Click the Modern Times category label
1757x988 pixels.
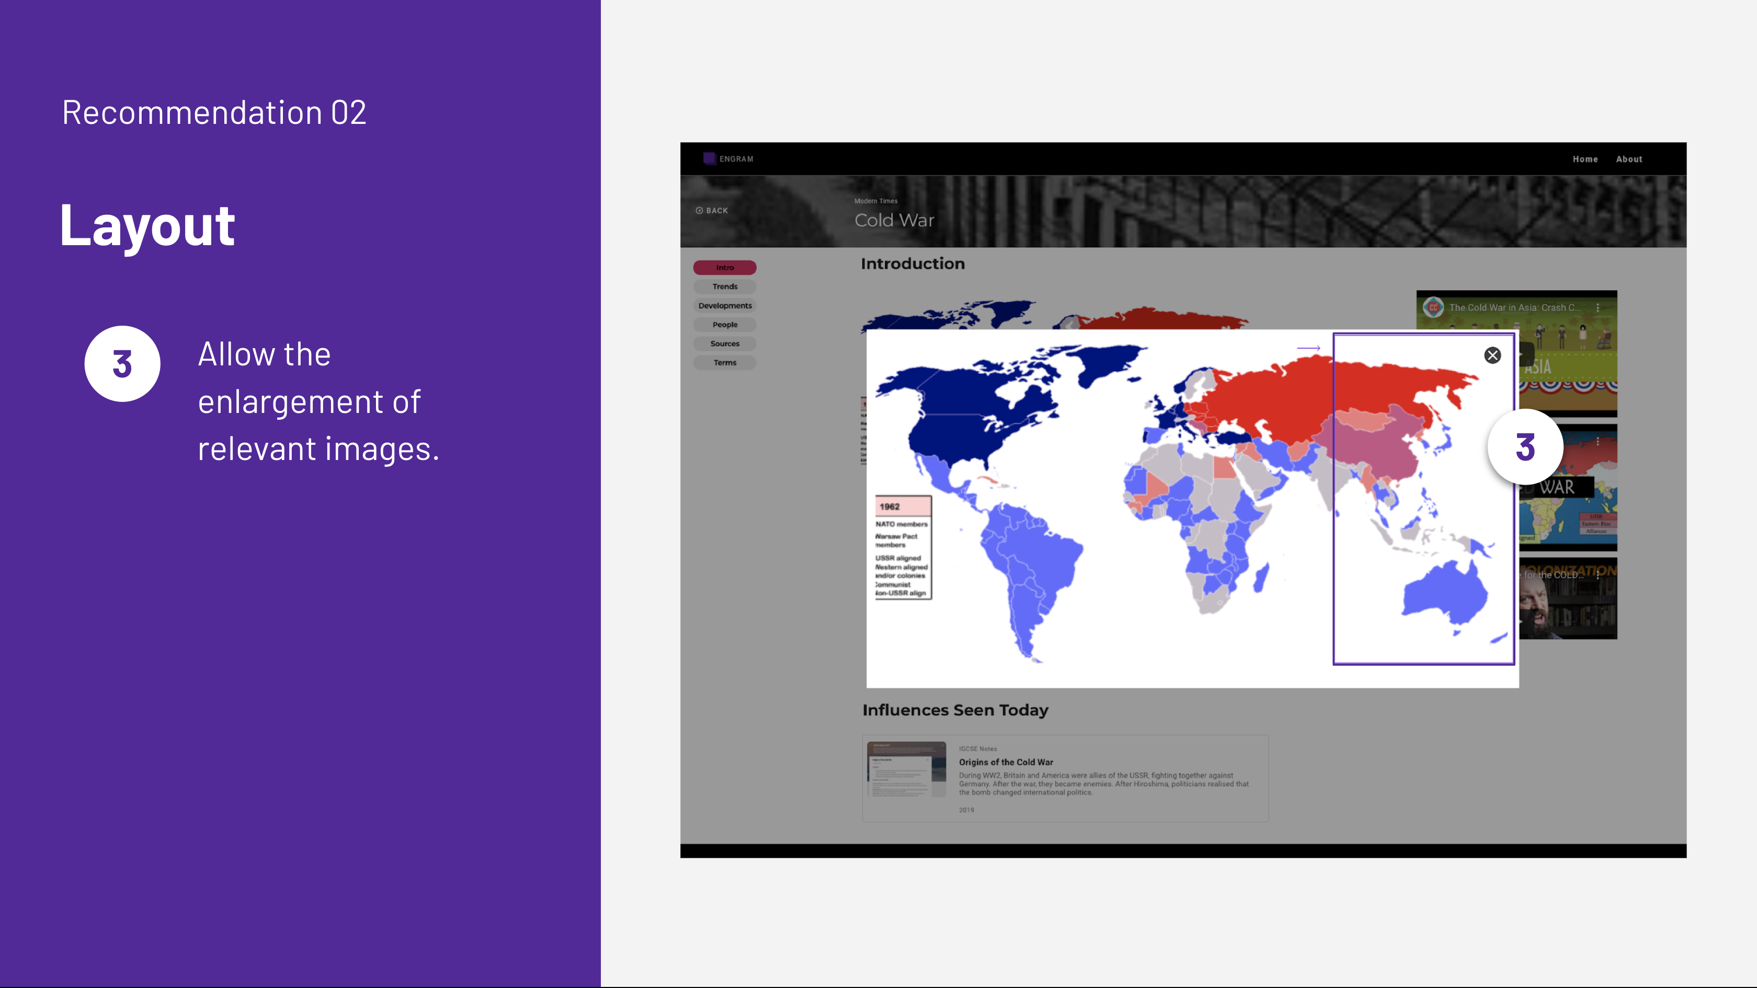pyautogui.click(x=876, y=201)
